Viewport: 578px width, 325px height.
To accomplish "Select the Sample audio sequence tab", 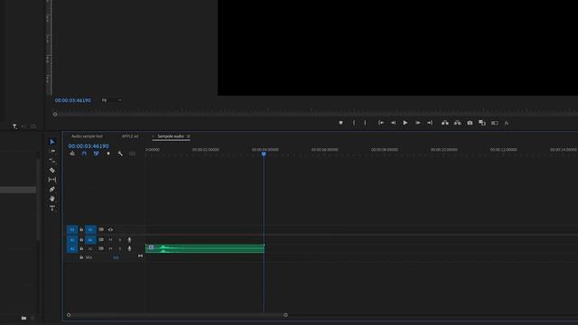I will point(171,136).
